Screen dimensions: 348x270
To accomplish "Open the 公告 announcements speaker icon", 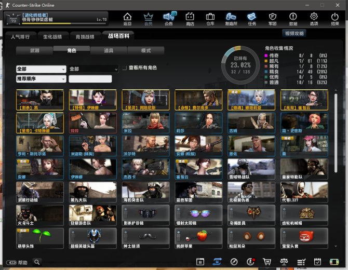I will [x=169, y=19].
